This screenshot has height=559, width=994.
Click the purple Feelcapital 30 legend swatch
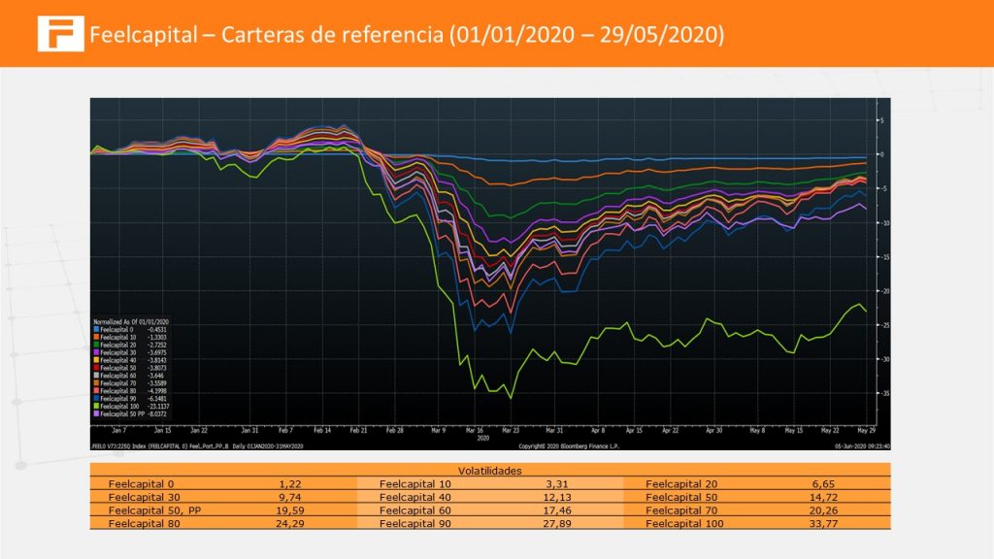[x=96, y=352]
